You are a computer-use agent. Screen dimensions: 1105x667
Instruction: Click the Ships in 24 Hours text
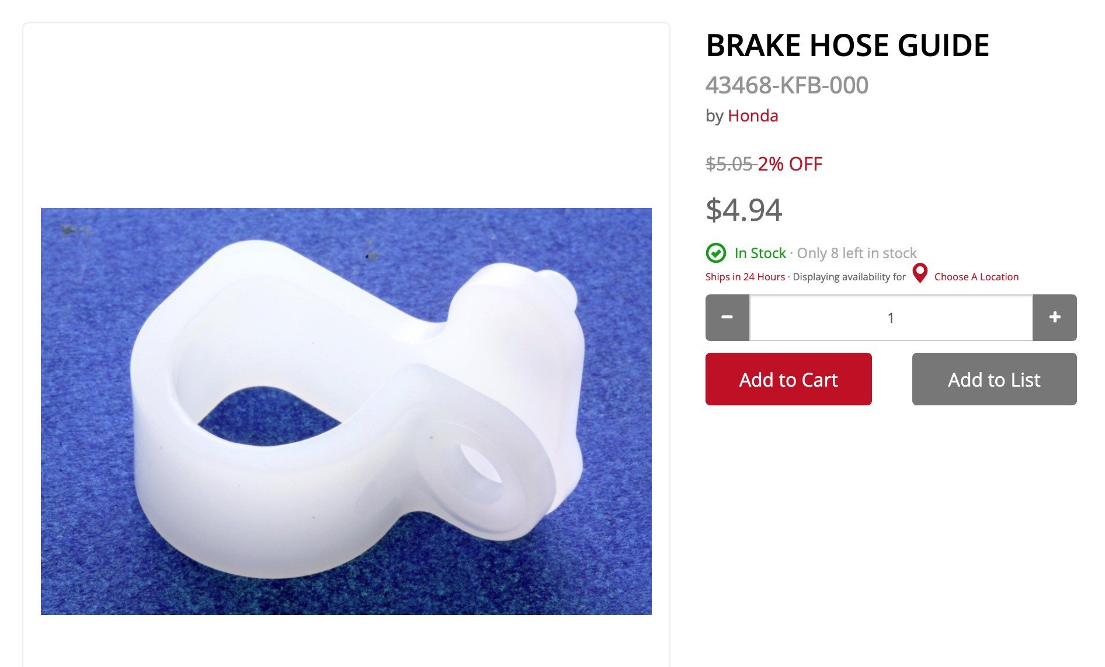click(x=745, y=277)
